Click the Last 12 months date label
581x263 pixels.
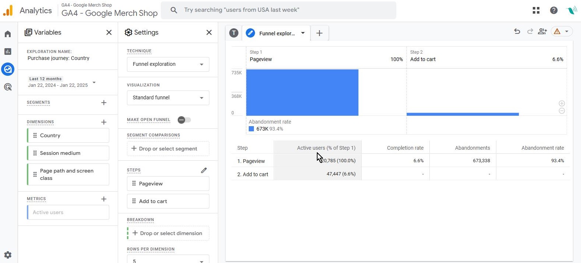pos(45,79)
